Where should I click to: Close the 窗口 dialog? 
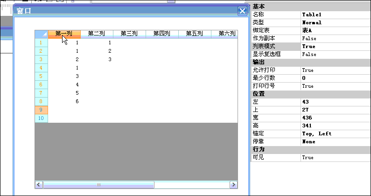(x=242, y=11)
